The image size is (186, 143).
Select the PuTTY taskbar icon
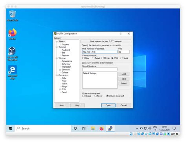click(x=110, y=128)
